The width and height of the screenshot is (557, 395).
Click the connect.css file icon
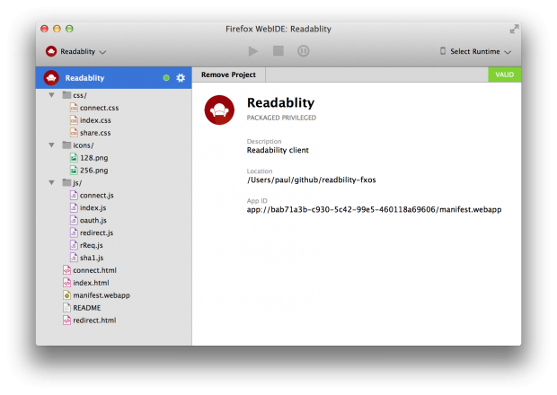point(74,108)
